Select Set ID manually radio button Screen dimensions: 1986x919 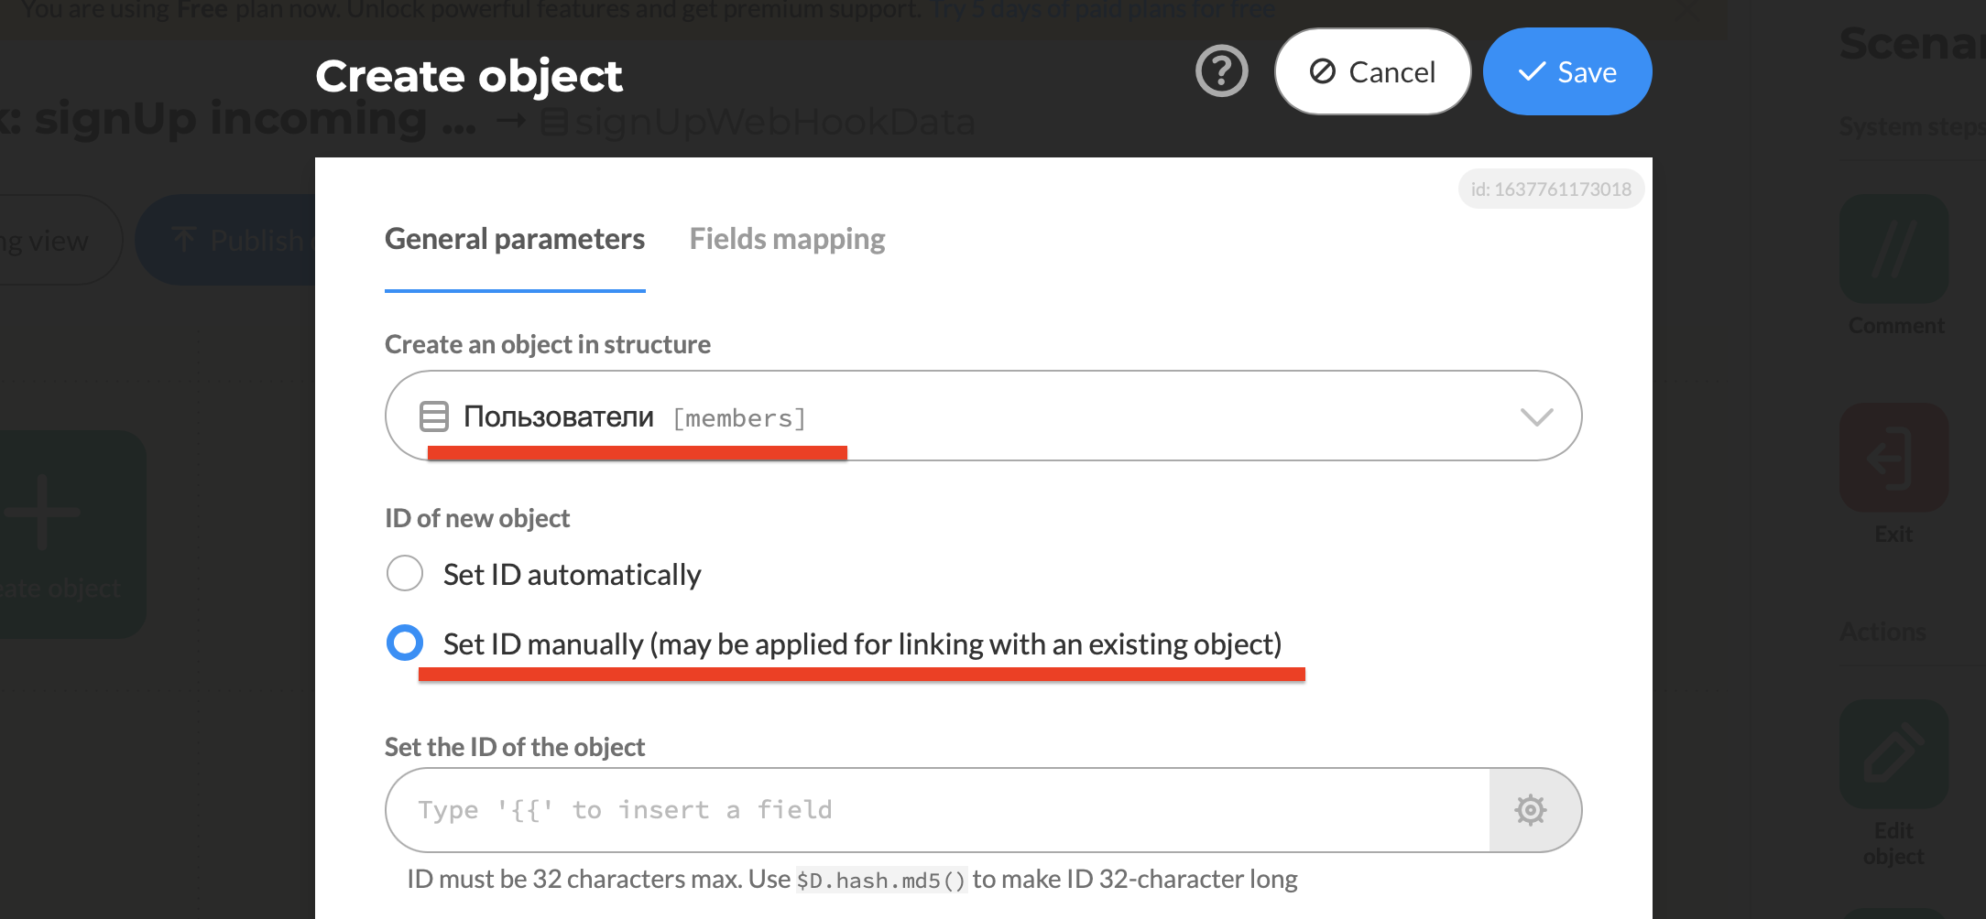405,643
